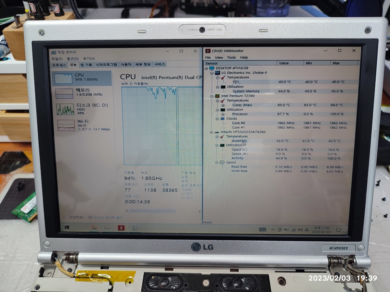Collapse the DESKTOP-6TVUCE9 root node

(206, 68)
